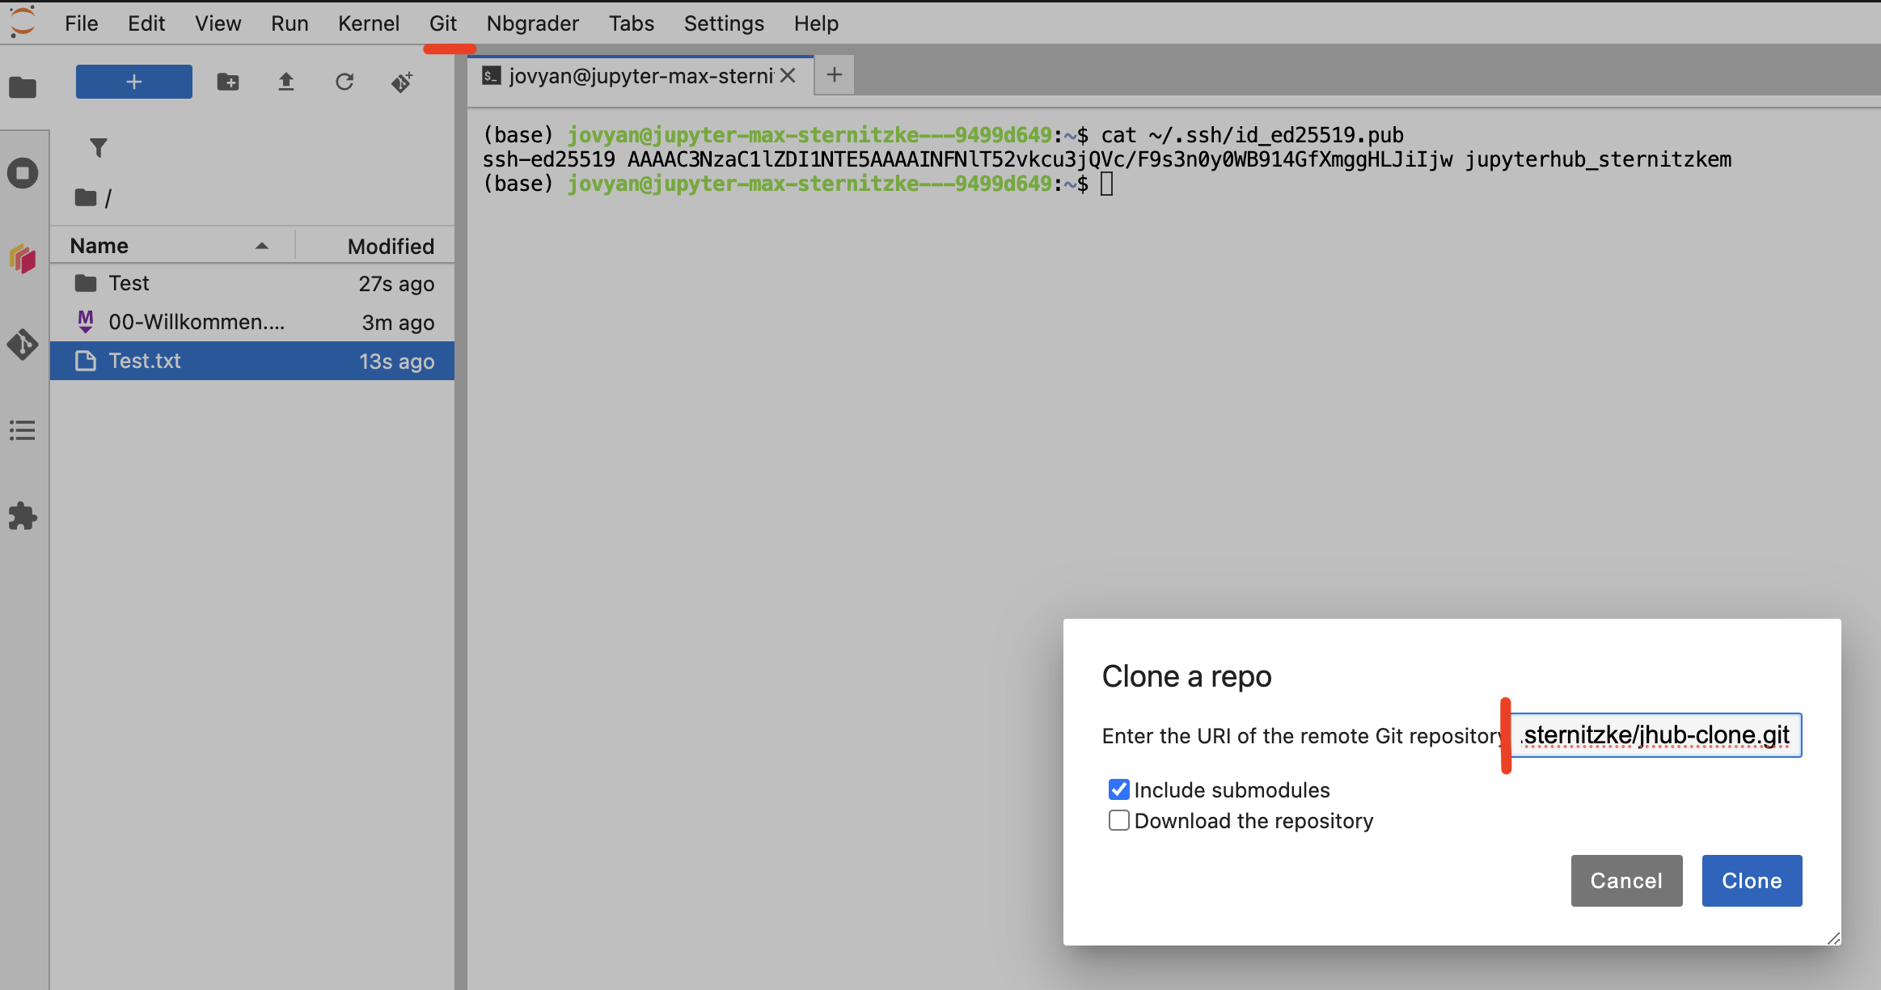The image size is (1881, 990).
Task: Cancel the Clone a repo dialog
Action: click(1625, 880)
